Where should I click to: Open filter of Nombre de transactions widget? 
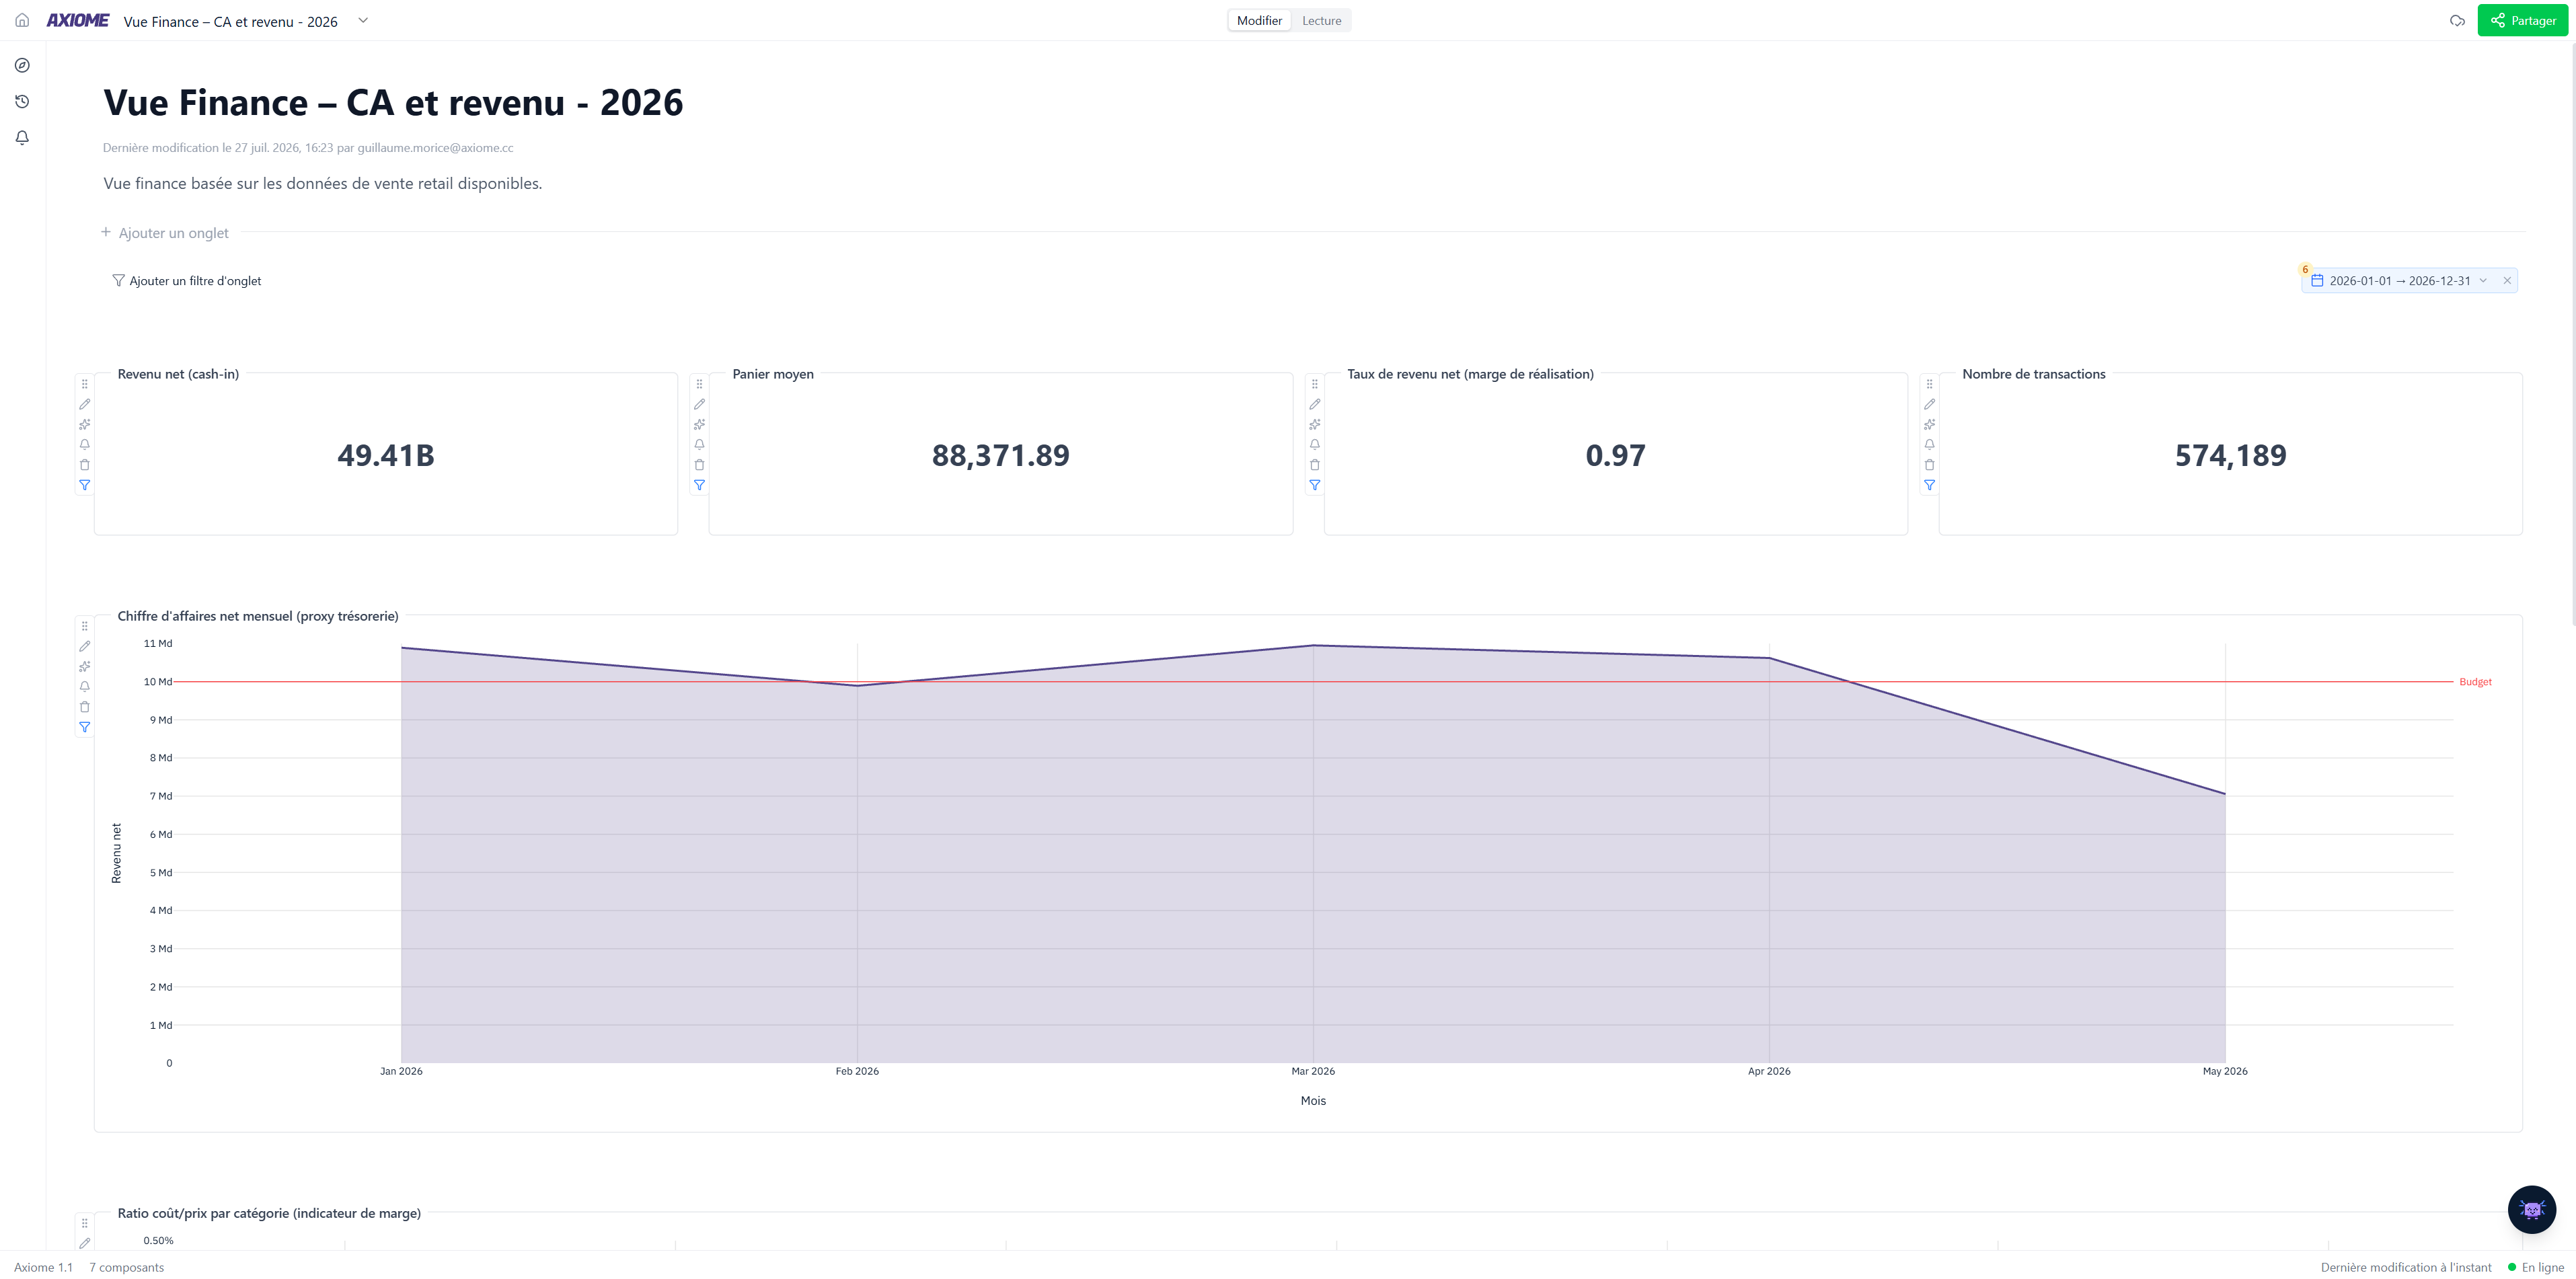coord(1929,485)
